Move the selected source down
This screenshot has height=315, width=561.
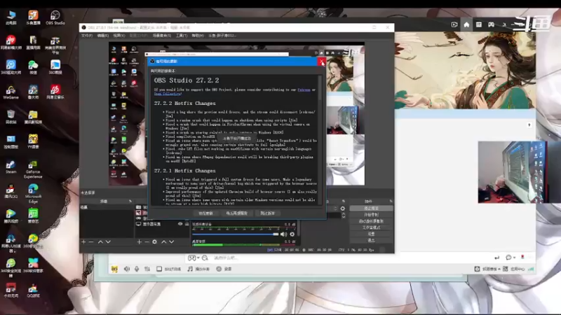click(x=171, y=241)
